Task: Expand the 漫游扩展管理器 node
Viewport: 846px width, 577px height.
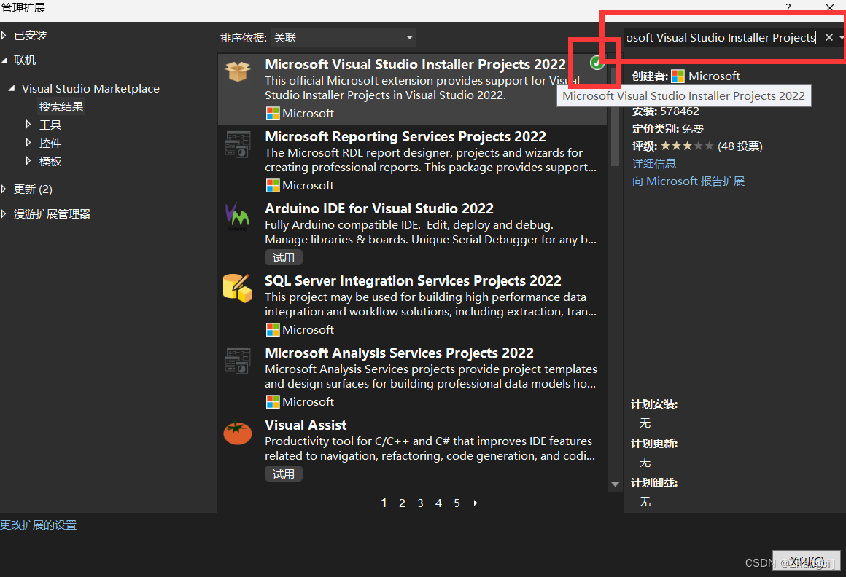Action: click(x=4, y=213)
